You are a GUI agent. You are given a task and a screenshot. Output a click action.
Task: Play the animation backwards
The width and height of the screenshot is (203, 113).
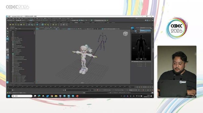tap(144, 87)
